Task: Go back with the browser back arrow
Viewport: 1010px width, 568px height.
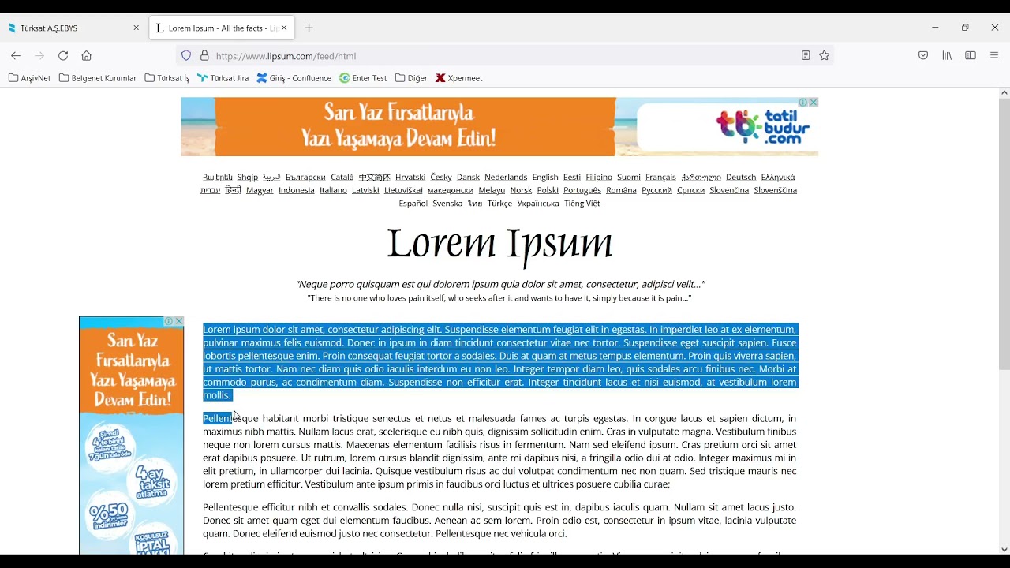Action: click(x=16, y=56)
